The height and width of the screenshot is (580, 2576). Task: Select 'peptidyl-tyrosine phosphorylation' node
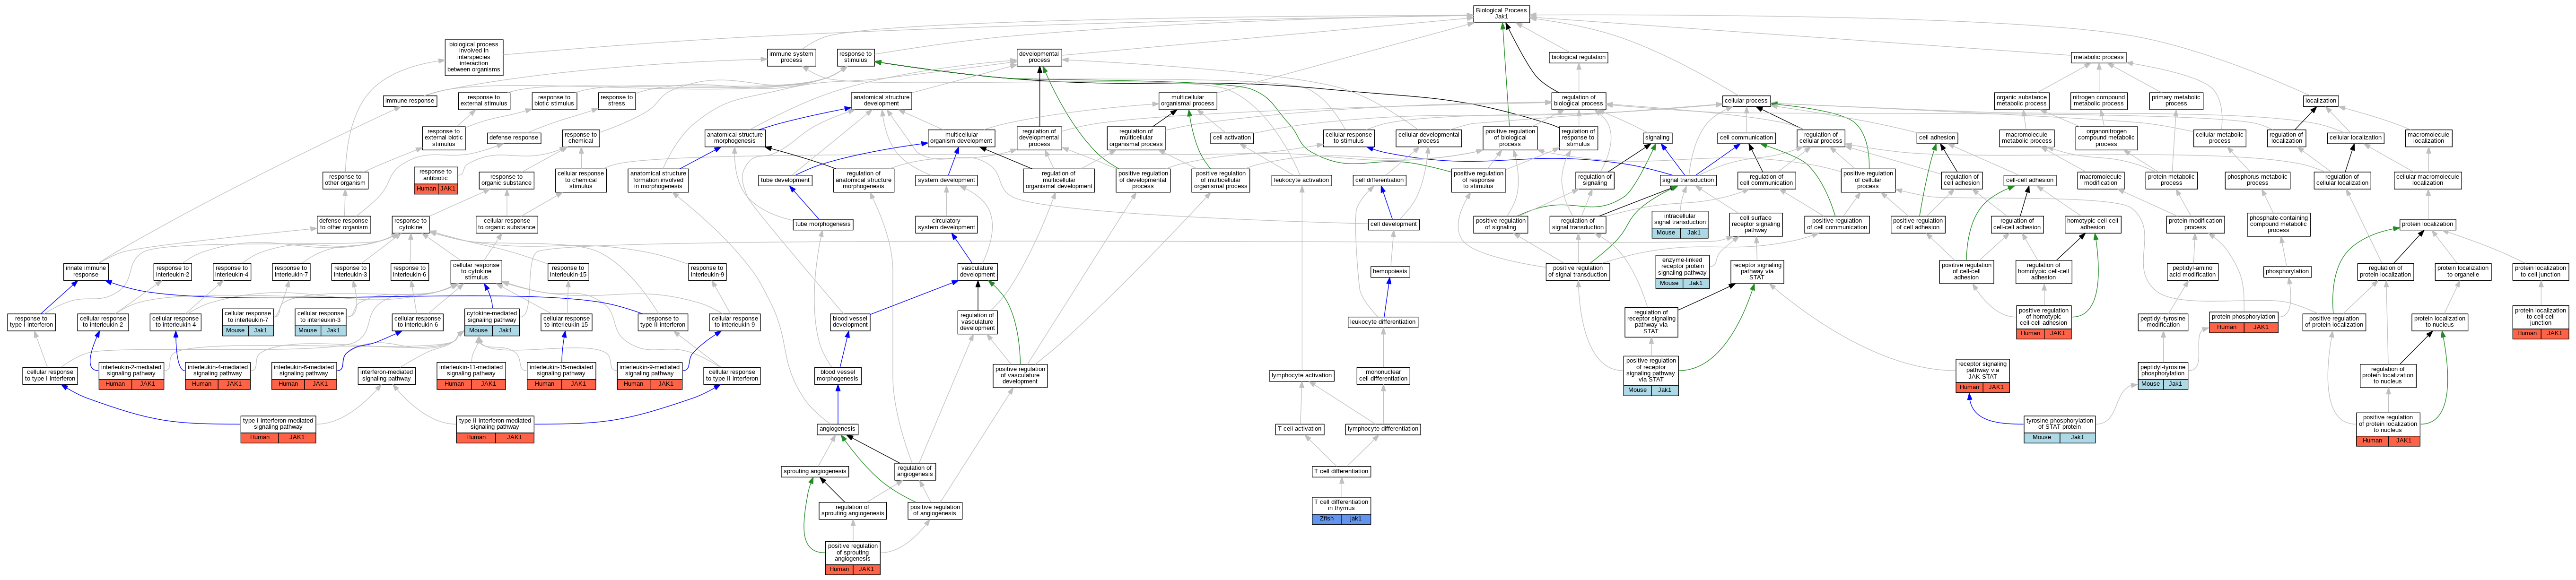pos(2163,376)
